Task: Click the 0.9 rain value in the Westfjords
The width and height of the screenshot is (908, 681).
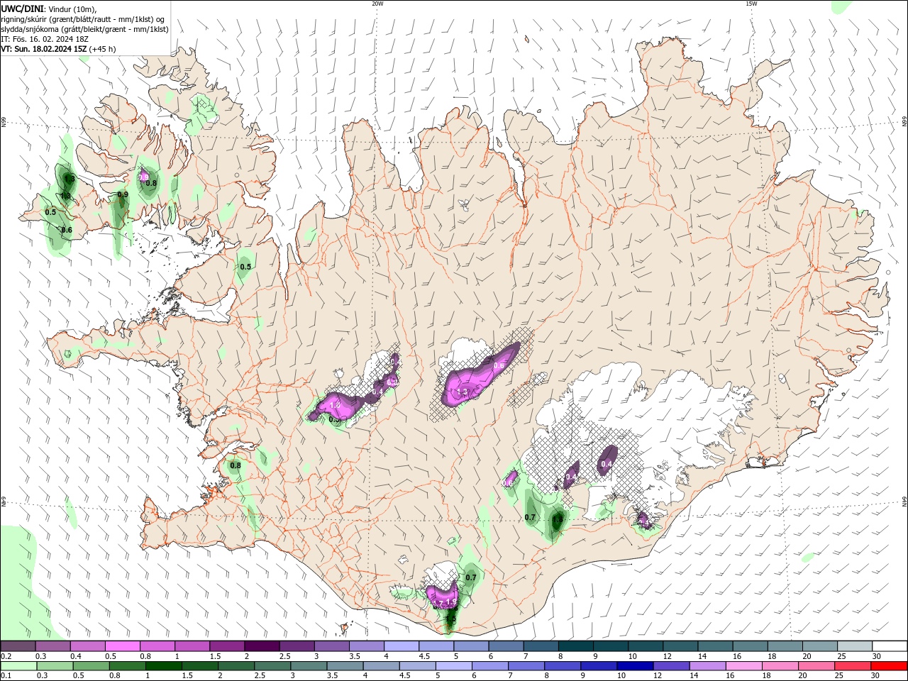Action: point(122,195)
